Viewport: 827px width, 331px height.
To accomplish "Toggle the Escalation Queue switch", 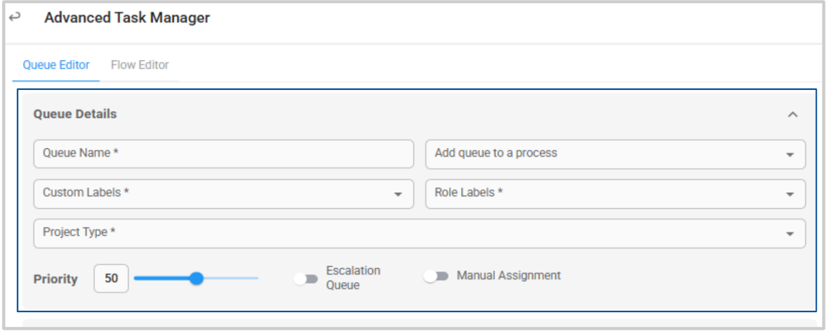I will [x=306, y=279].
